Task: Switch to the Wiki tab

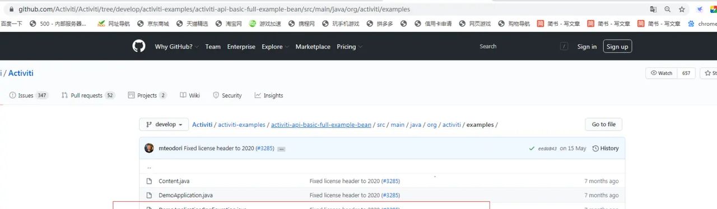Action: pos(190,96)
